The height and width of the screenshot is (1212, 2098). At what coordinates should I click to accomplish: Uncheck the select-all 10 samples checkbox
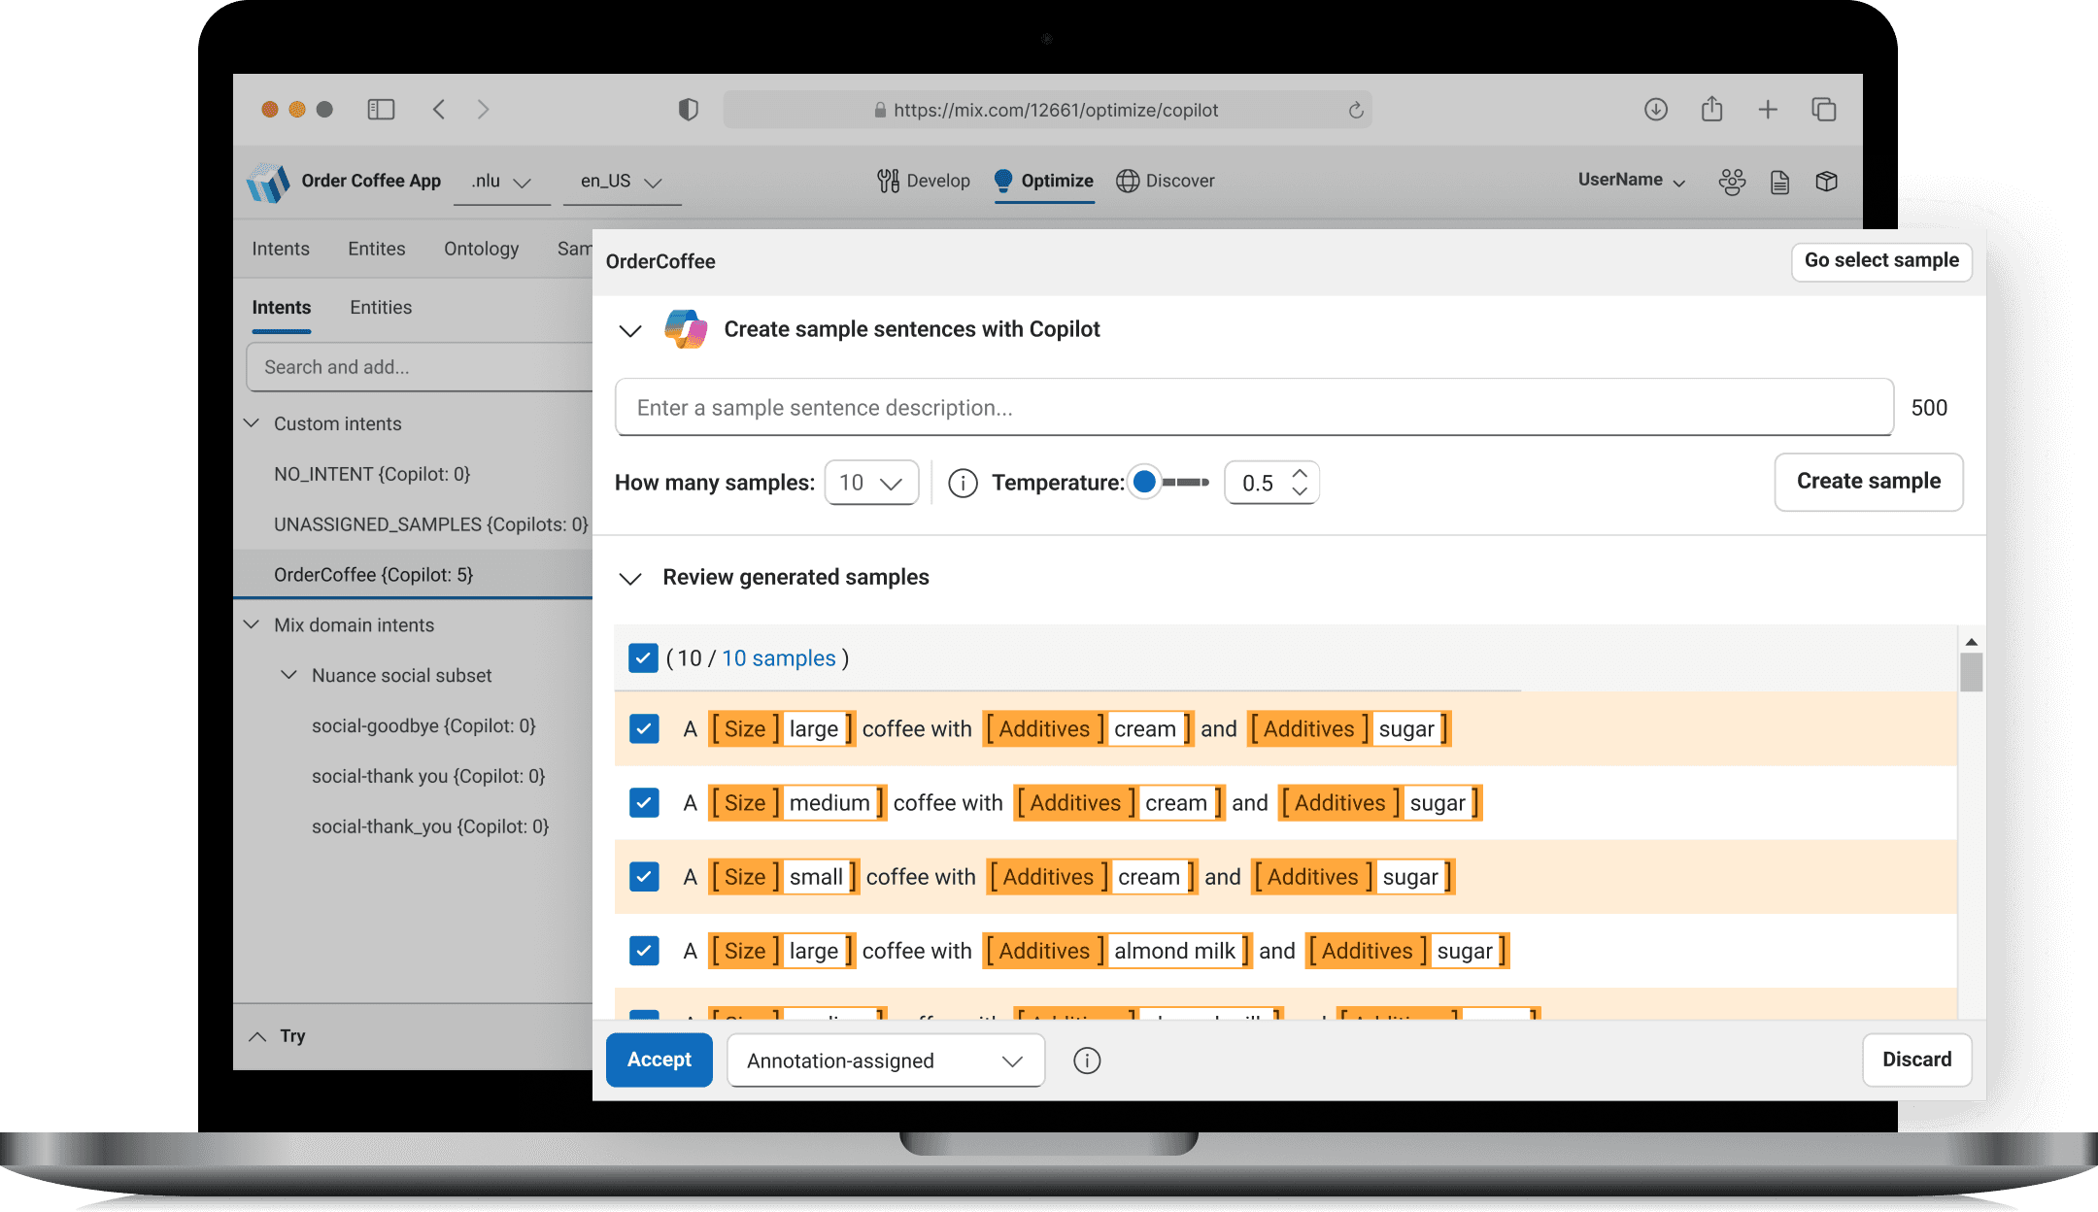tap(643, 658)
